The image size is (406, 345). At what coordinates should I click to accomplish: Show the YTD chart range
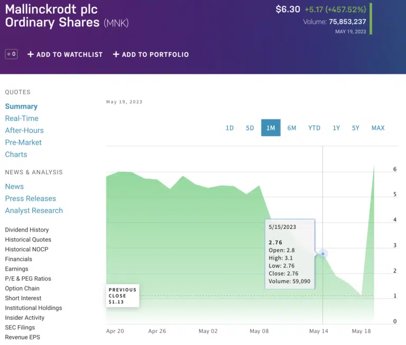click(x=314, y=128)
